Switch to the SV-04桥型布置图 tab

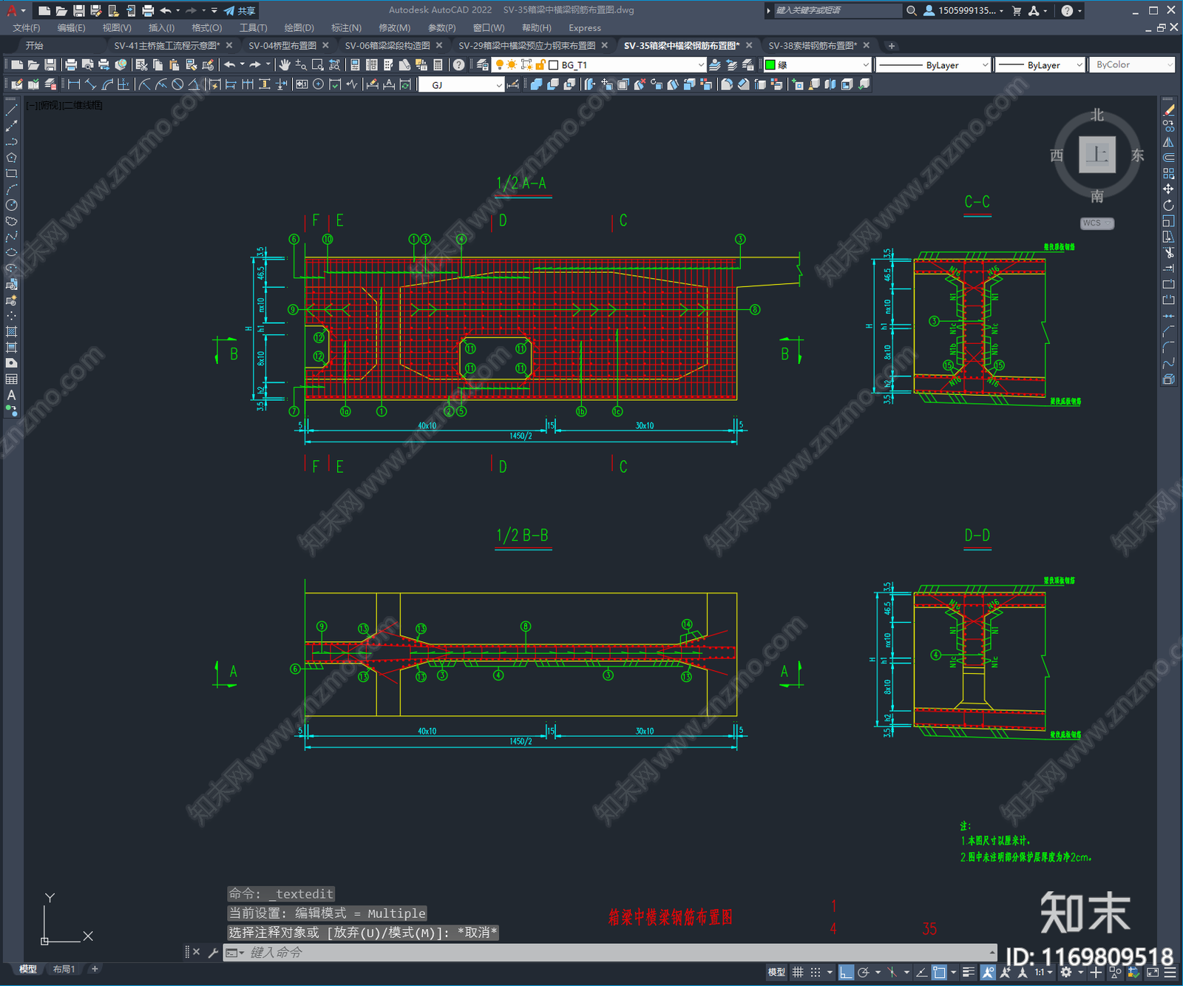click(x=282, y=46)
